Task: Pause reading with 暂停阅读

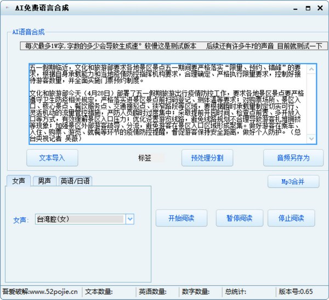Action: point(240,218)
